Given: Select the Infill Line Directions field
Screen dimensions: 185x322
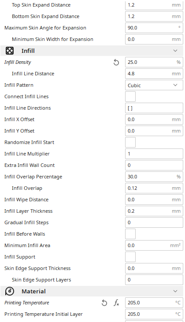Looking at the screenshot, I should 154,108.
